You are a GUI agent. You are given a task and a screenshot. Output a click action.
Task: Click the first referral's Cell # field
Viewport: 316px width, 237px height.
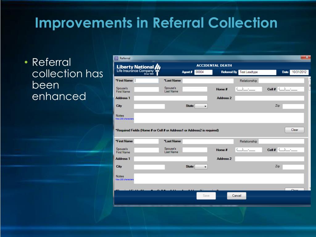pyautogui.click(x=291, y=89)
